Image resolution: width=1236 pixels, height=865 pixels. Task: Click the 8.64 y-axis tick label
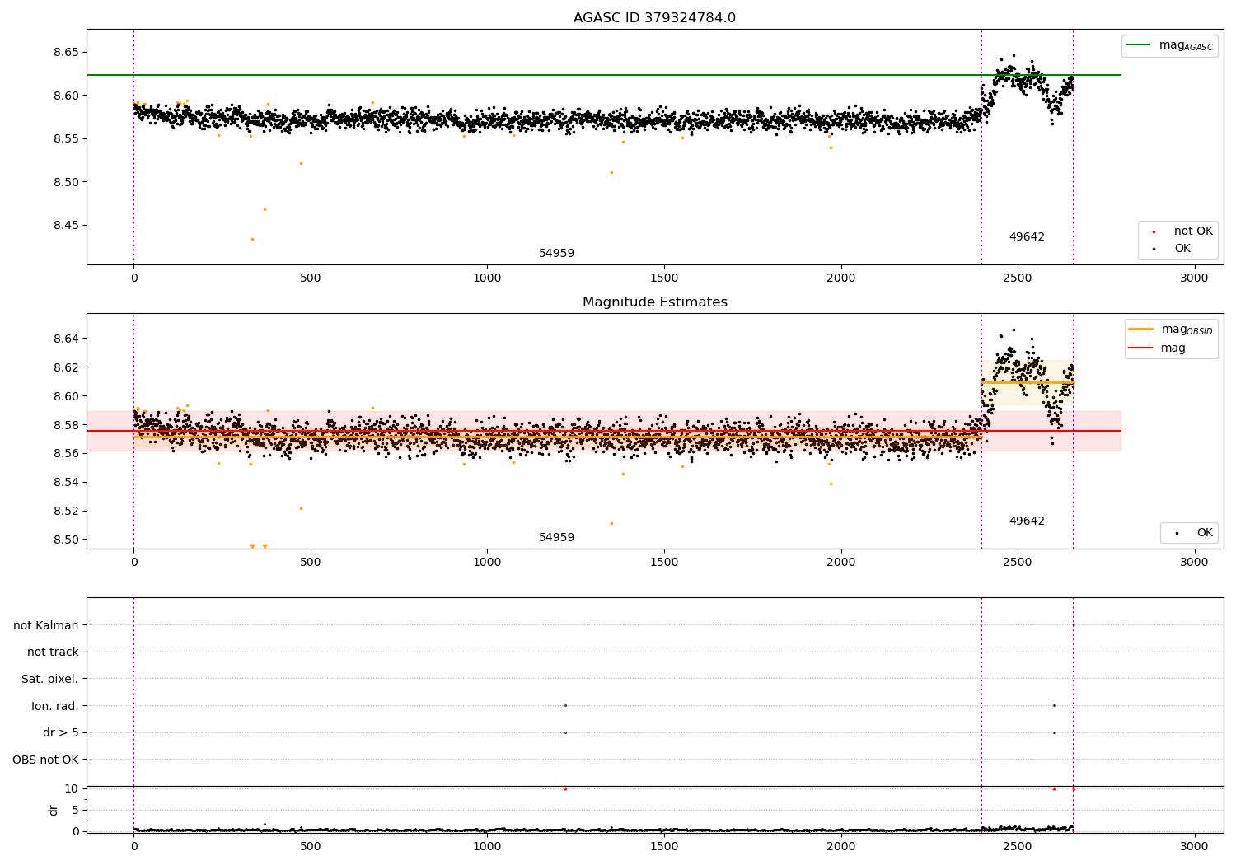click(x=66, y=339)
